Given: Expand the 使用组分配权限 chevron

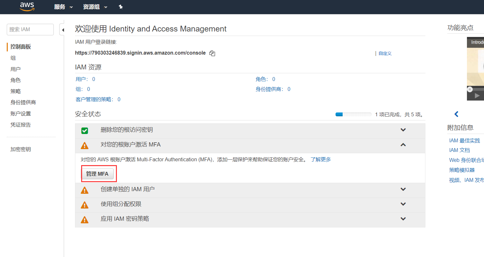Looking at the screenshot, I should point(403,204).
